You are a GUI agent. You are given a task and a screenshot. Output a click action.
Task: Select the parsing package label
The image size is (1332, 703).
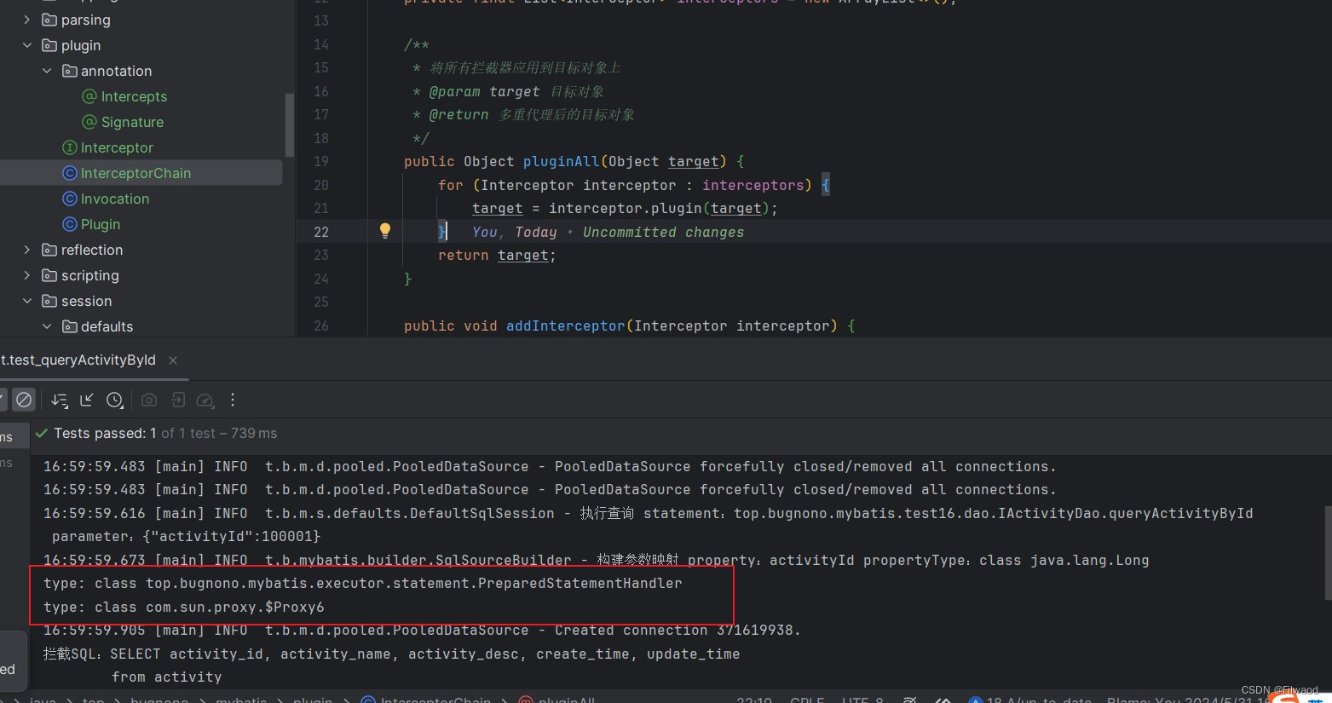86,20
